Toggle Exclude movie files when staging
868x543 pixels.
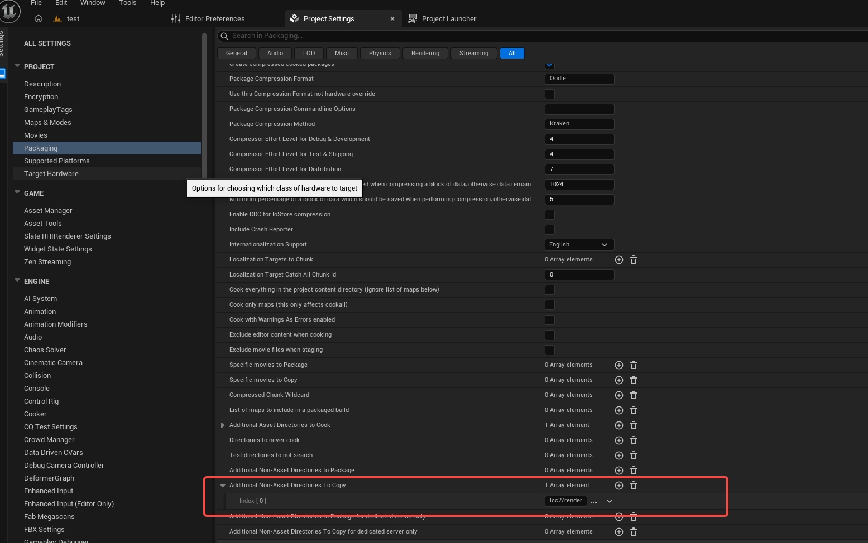550,350
